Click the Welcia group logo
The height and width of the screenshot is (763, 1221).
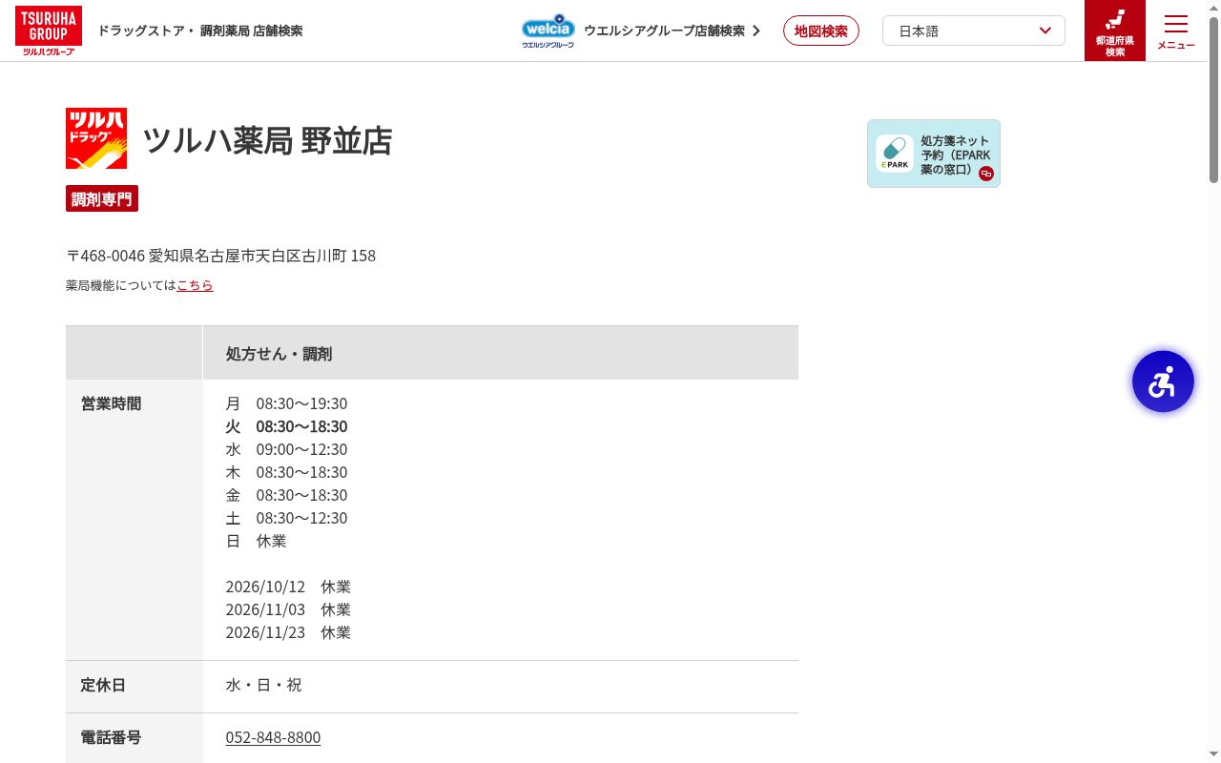pos(548,31)
